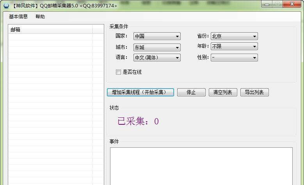The image size is (304, 185).
Task: Click the 邮箱 column header
Action: (x=50, y=30)
